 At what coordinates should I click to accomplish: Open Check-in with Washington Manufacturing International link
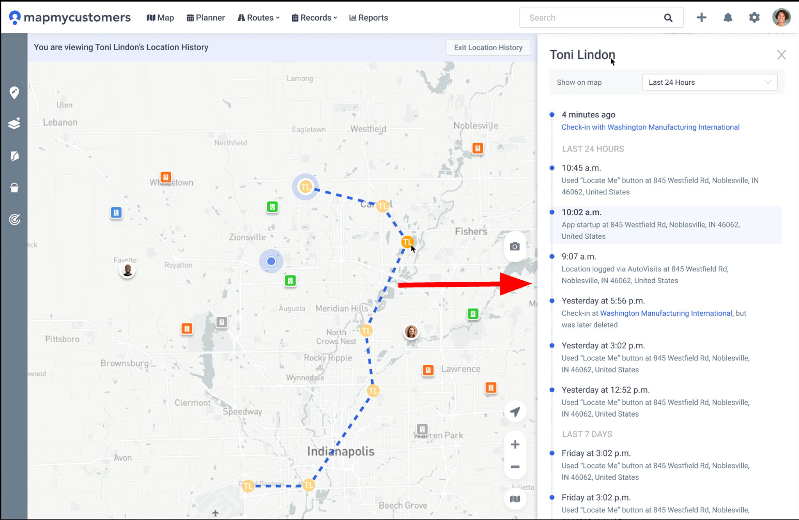point(650,127)
